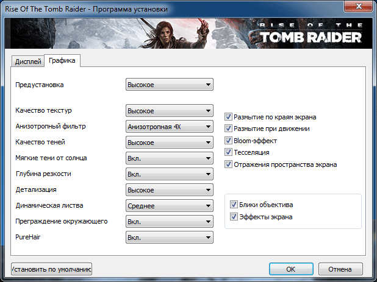Open the Качество теней dropdown
Image resolution: width=377 pixels, height=282 pixels.
pos(169,143)
